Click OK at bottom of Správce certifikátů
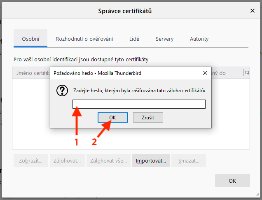 coord(232,181)
